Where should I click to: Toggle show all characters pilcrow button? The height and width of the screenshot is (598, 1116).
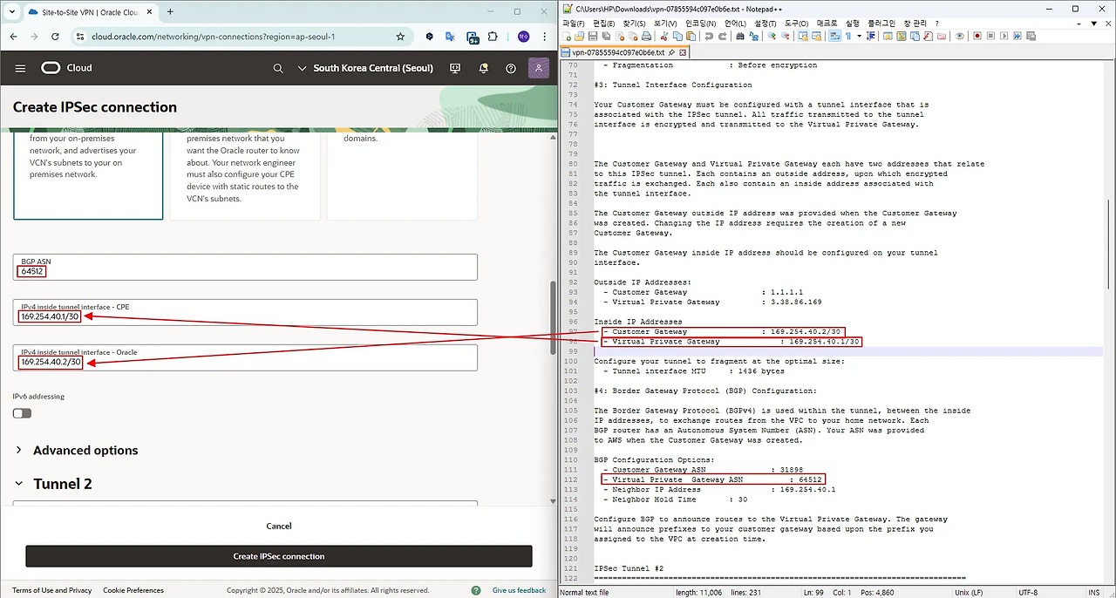pyautogui.click(x=847, y=37)
